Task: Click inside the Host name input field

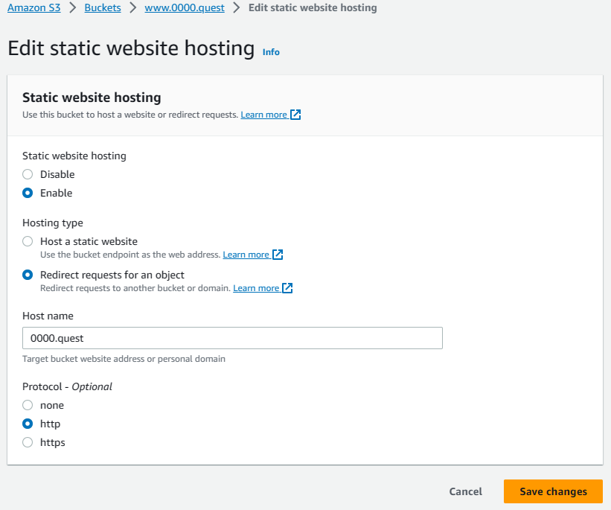Action: (x=231, y=338)
